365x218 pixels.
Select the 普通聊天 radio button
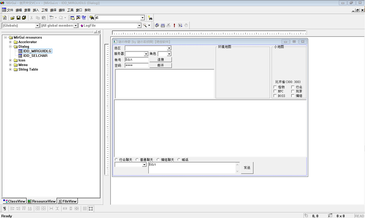137,160
